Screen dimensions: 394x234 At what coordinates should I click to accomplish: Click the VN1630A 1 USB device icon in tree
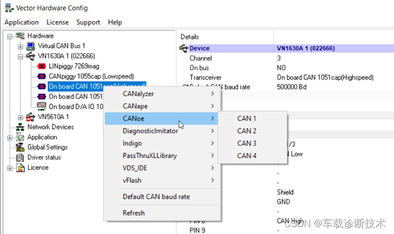coord(31,56)
